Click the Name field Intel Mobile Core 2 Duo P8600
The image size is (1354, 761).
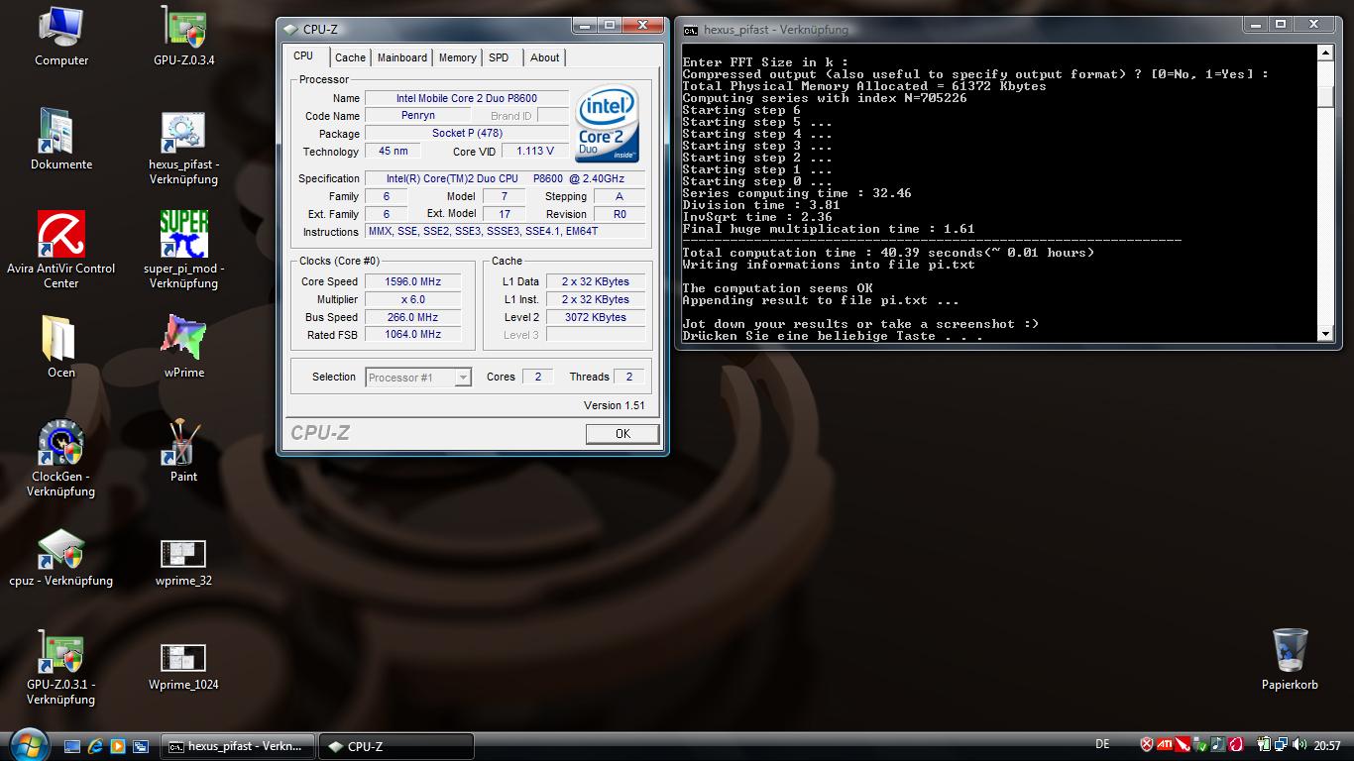[467, 98]
